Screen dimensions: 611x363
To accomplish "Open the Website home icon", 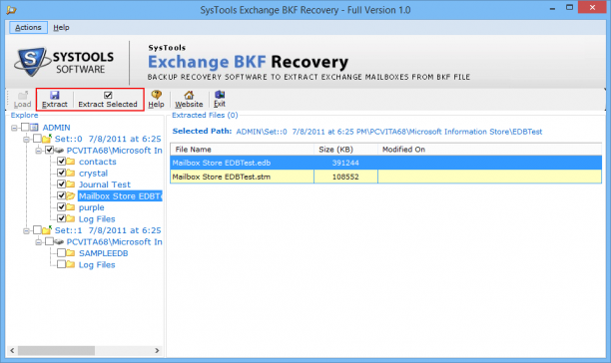I will [189, 95].
